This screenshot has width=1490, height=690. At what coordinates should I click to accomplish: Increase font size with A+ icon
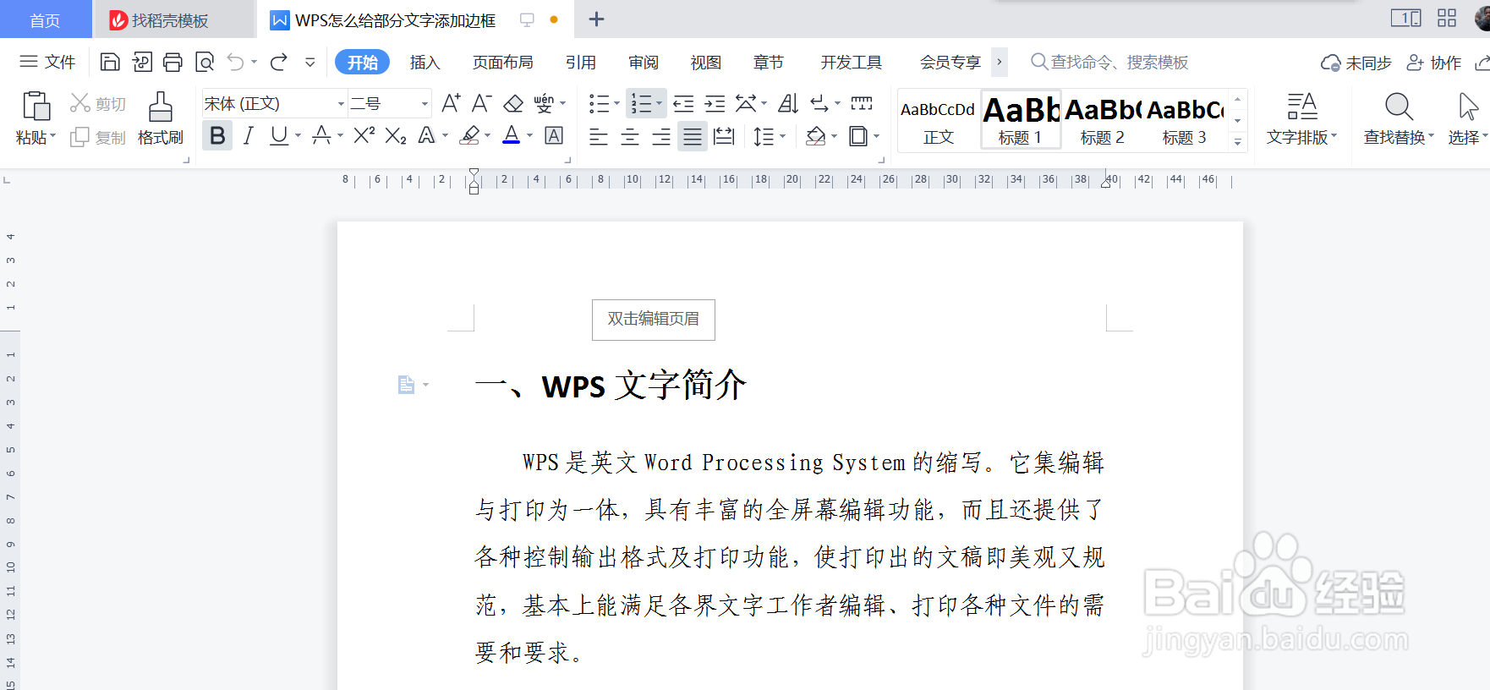click(x=452, y=103)
